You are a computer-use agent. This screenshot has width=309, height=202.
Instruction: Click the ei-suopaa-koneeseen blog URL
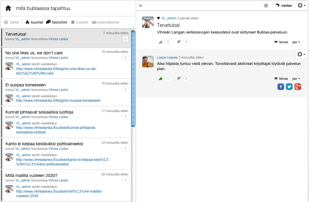coord(58,101)
